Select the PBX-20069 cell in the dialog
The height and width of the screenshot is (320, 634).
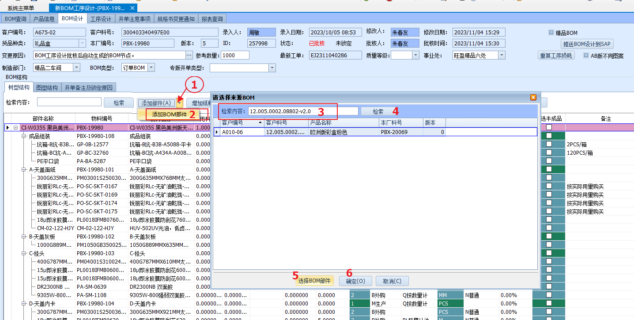pos(401,132)
